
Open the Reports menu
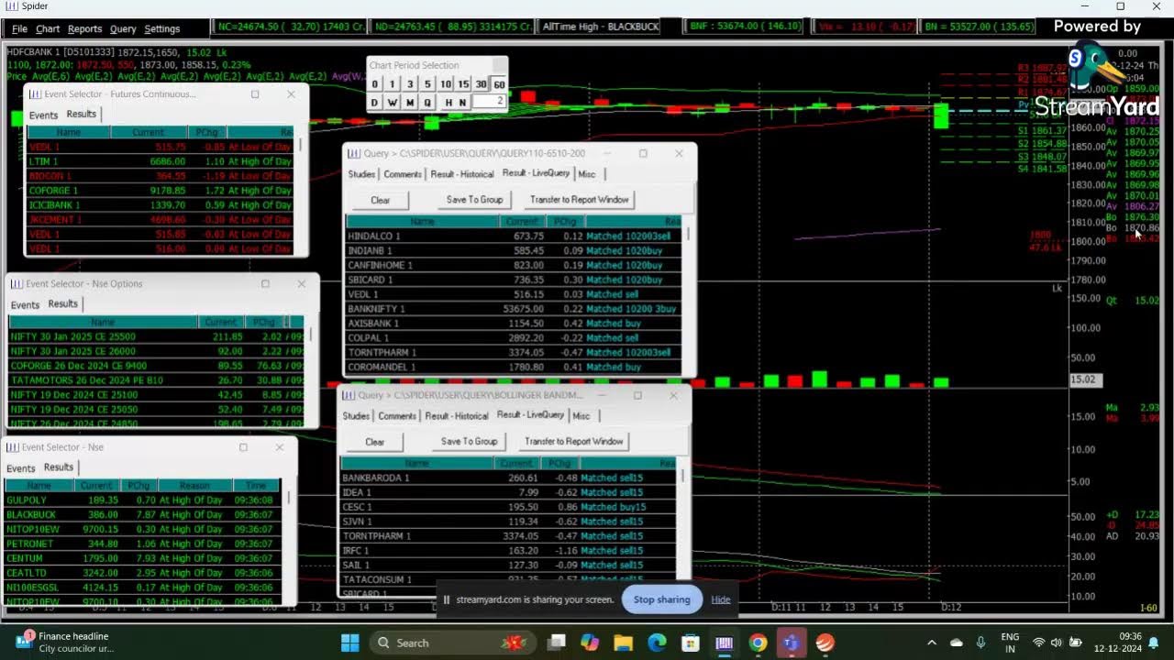[x=84, y=28]
